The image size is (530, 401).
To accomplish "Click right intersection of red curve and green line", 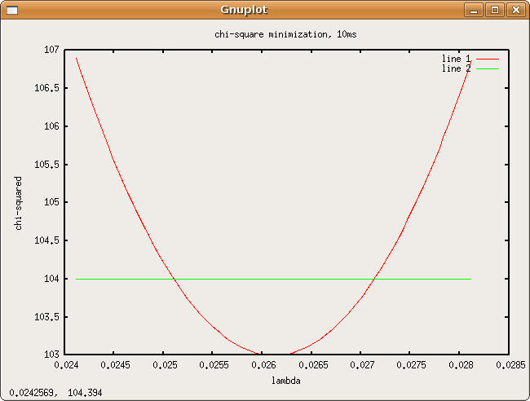I will click(x=373, y=279).
